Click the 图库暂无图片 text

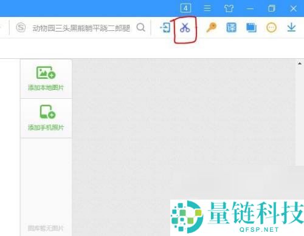[x=46, y=228]
